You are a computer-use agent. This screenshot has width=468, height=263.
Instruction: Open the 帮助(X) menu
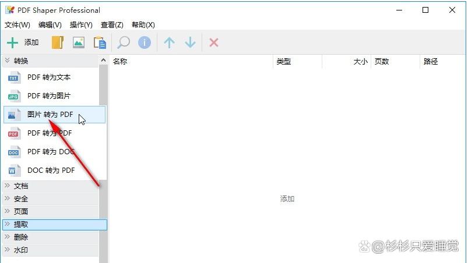tap(143, 24)
